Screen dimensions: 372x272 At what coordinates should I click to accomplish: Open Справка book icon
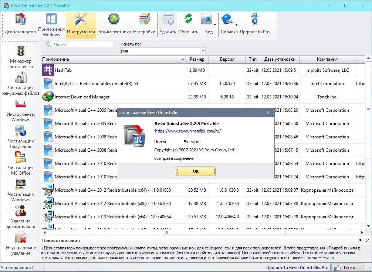coord(227,19)
